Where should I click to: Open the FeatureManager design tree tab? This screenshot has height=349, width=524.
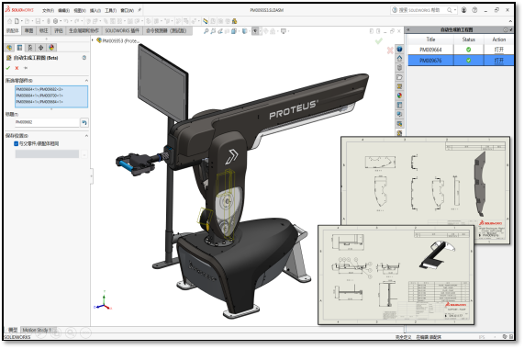point(9,48)
